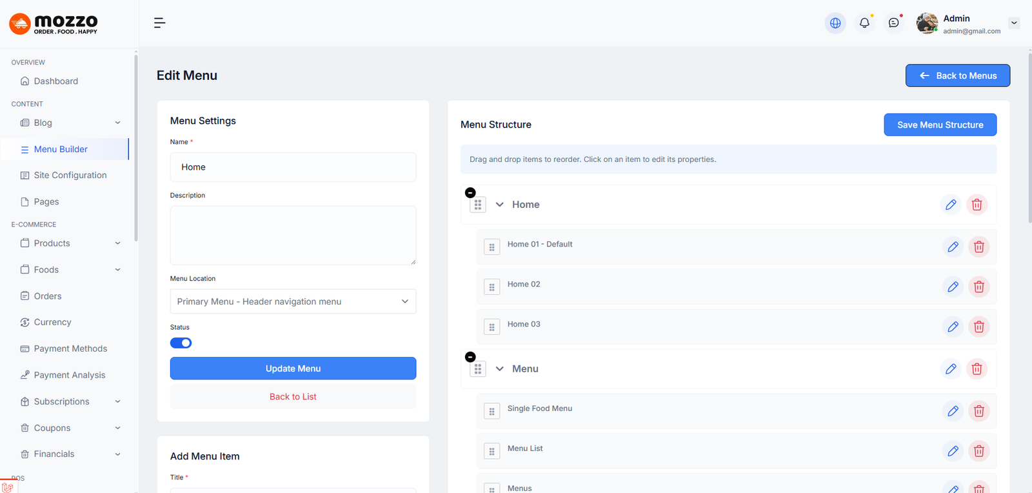Click drag handle of Home 01 - Default

pos(491,247)
